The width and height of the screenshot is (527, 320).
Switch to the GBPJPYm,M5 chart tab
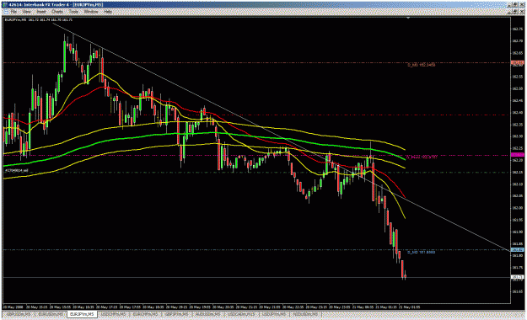(177, 314)
